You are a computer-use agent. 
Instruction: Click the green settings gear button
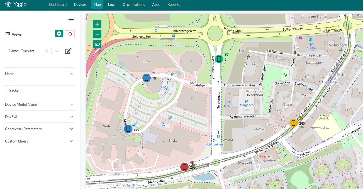coord(59,34)
